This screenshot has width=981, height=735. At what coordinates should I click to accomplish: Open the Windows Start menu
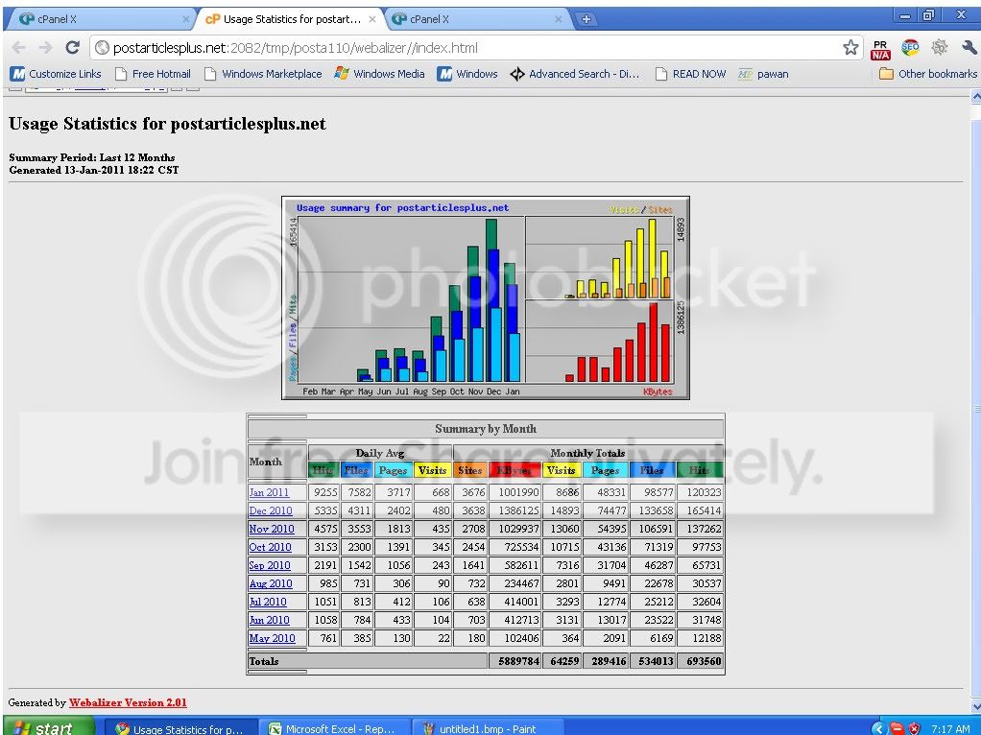pos(49,727)
